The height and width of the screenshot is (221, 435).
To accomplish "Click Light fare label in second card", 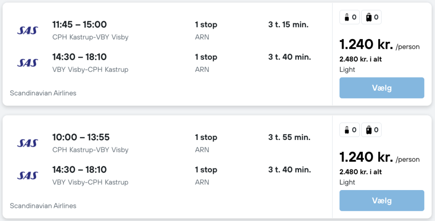I will coord(347,182).
